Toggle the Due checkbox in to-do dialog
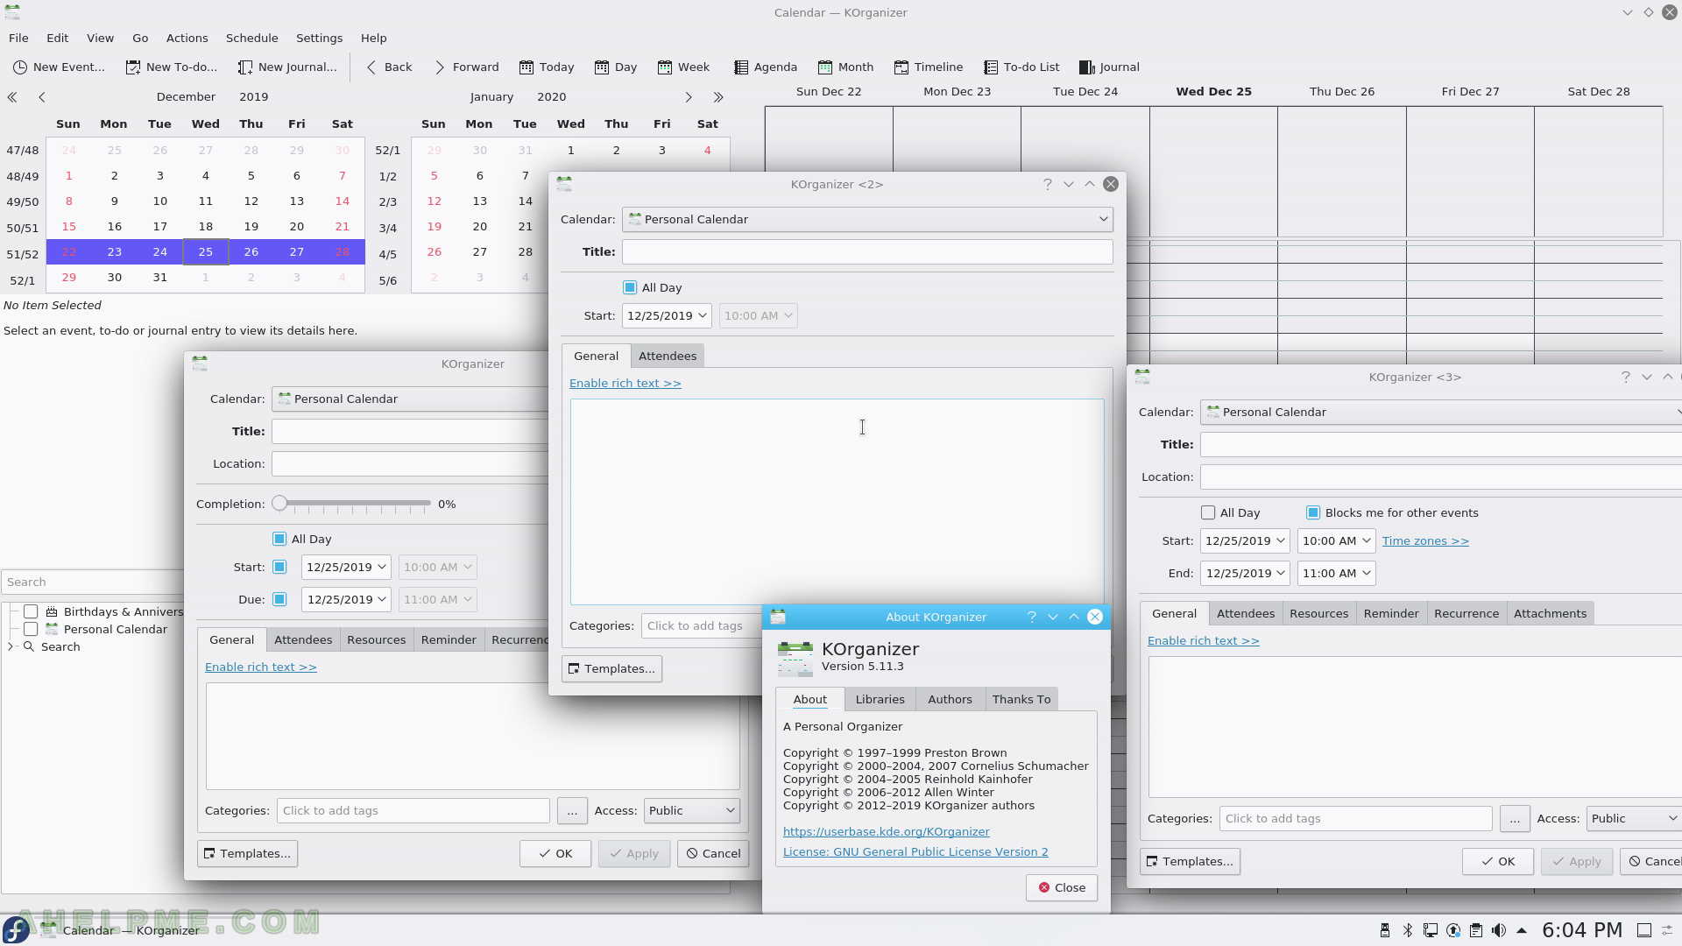 point(279,599)
